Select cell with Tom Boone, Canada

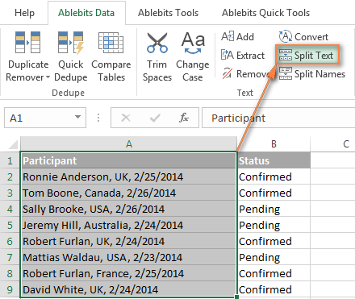128,193
